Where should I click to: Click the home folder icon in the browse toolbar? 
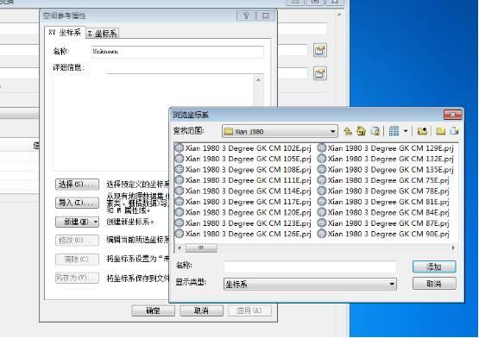point(361,131)
